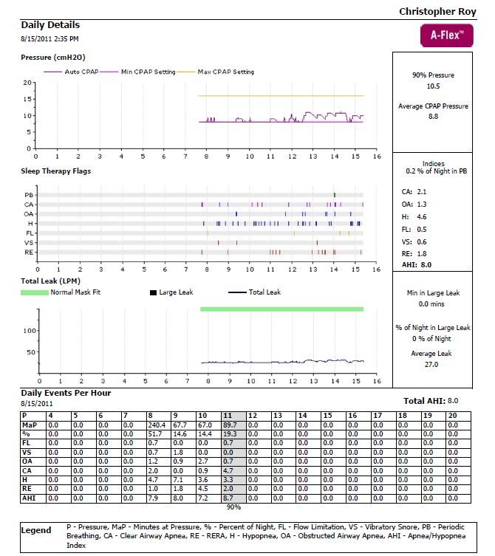Click the green PB flag marker in chart

coord(335,194)
